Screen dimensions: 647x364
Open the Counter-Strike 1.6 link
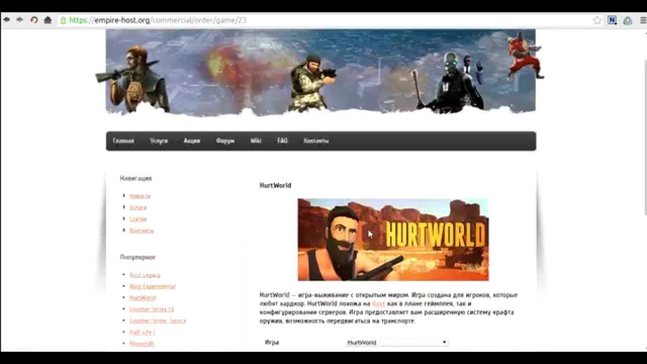[152, 309]
